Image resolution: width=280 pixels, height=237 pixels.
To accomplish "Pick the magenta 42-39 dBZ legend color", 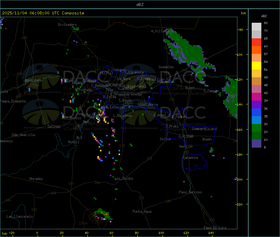I will click(256, 97).
